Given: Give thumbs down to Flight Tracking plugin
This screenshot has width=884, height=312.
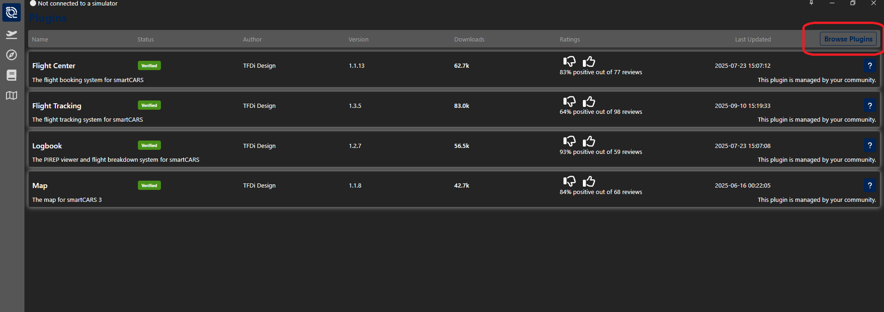Looking at the screenshot, I should 570,101.
